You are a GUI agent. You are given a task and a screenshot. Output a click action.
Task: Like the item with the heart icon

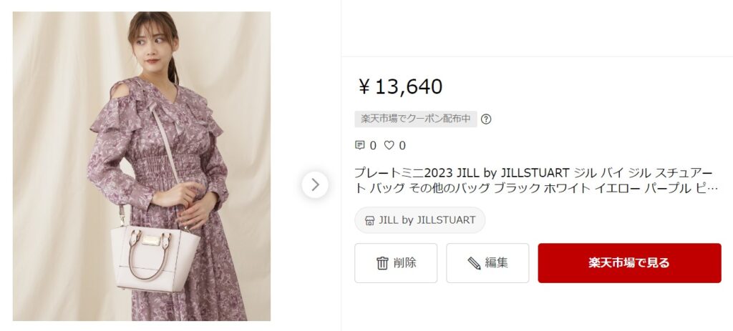389,145
